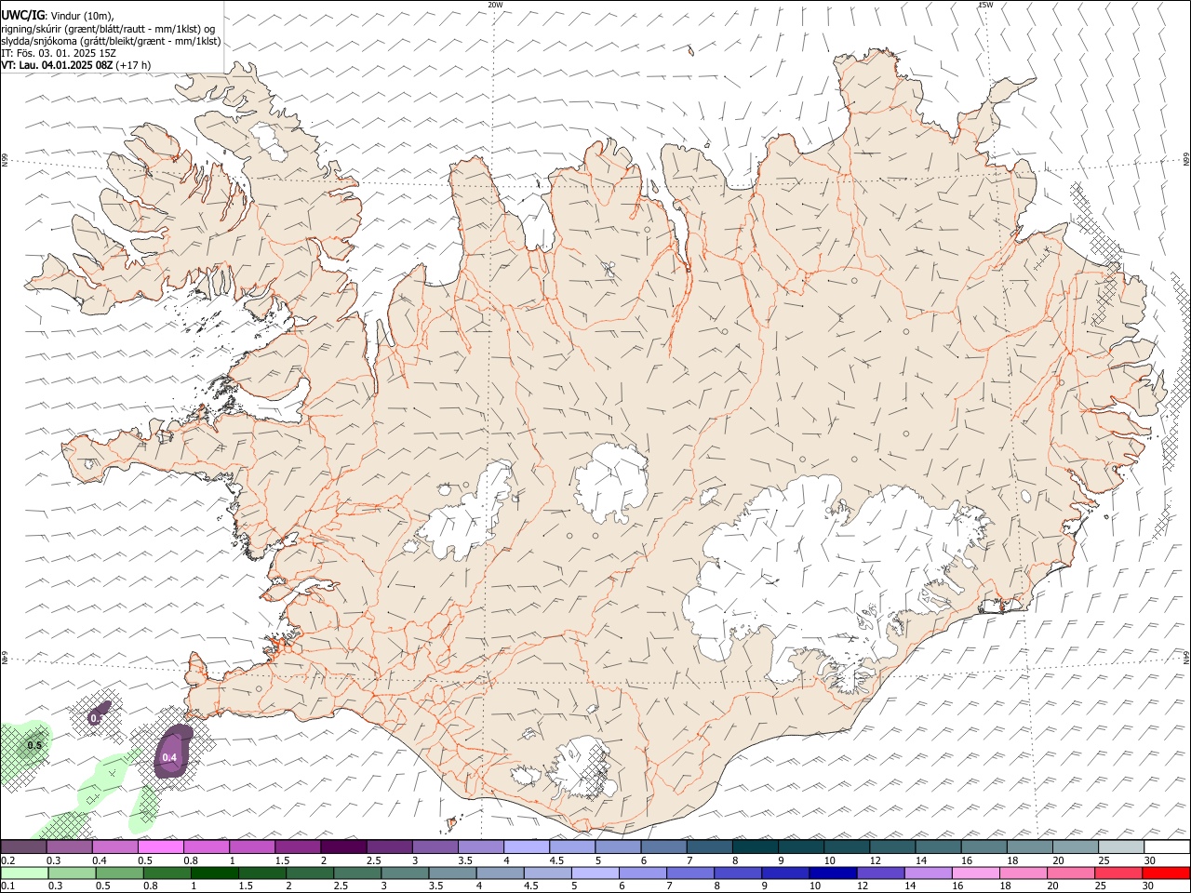Click the '(+17 h)' forecast offset text

(x=134, y=66)
